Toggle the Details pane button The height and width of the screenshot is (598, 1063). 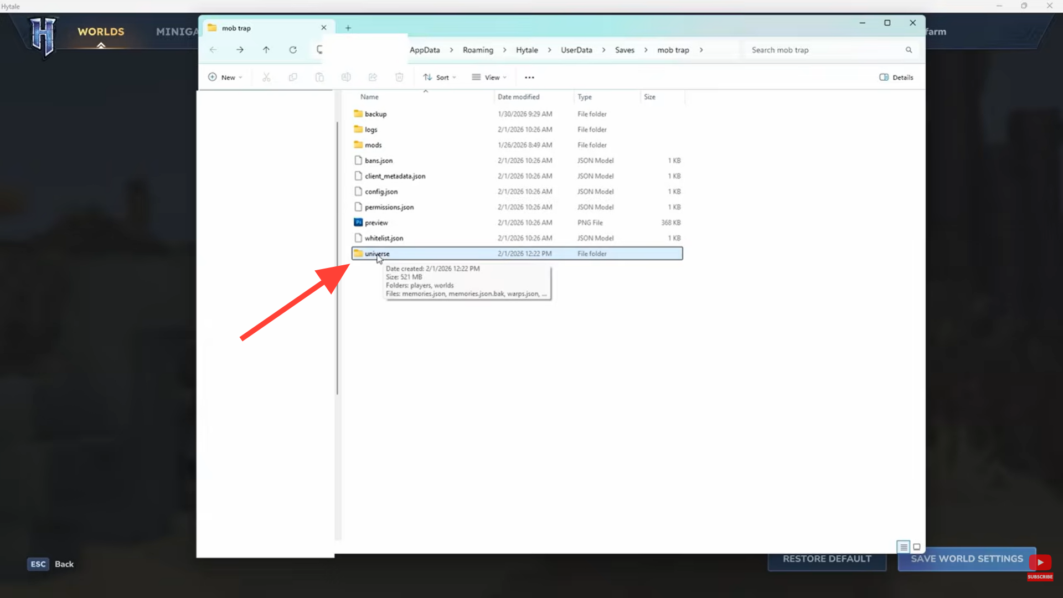896,78
